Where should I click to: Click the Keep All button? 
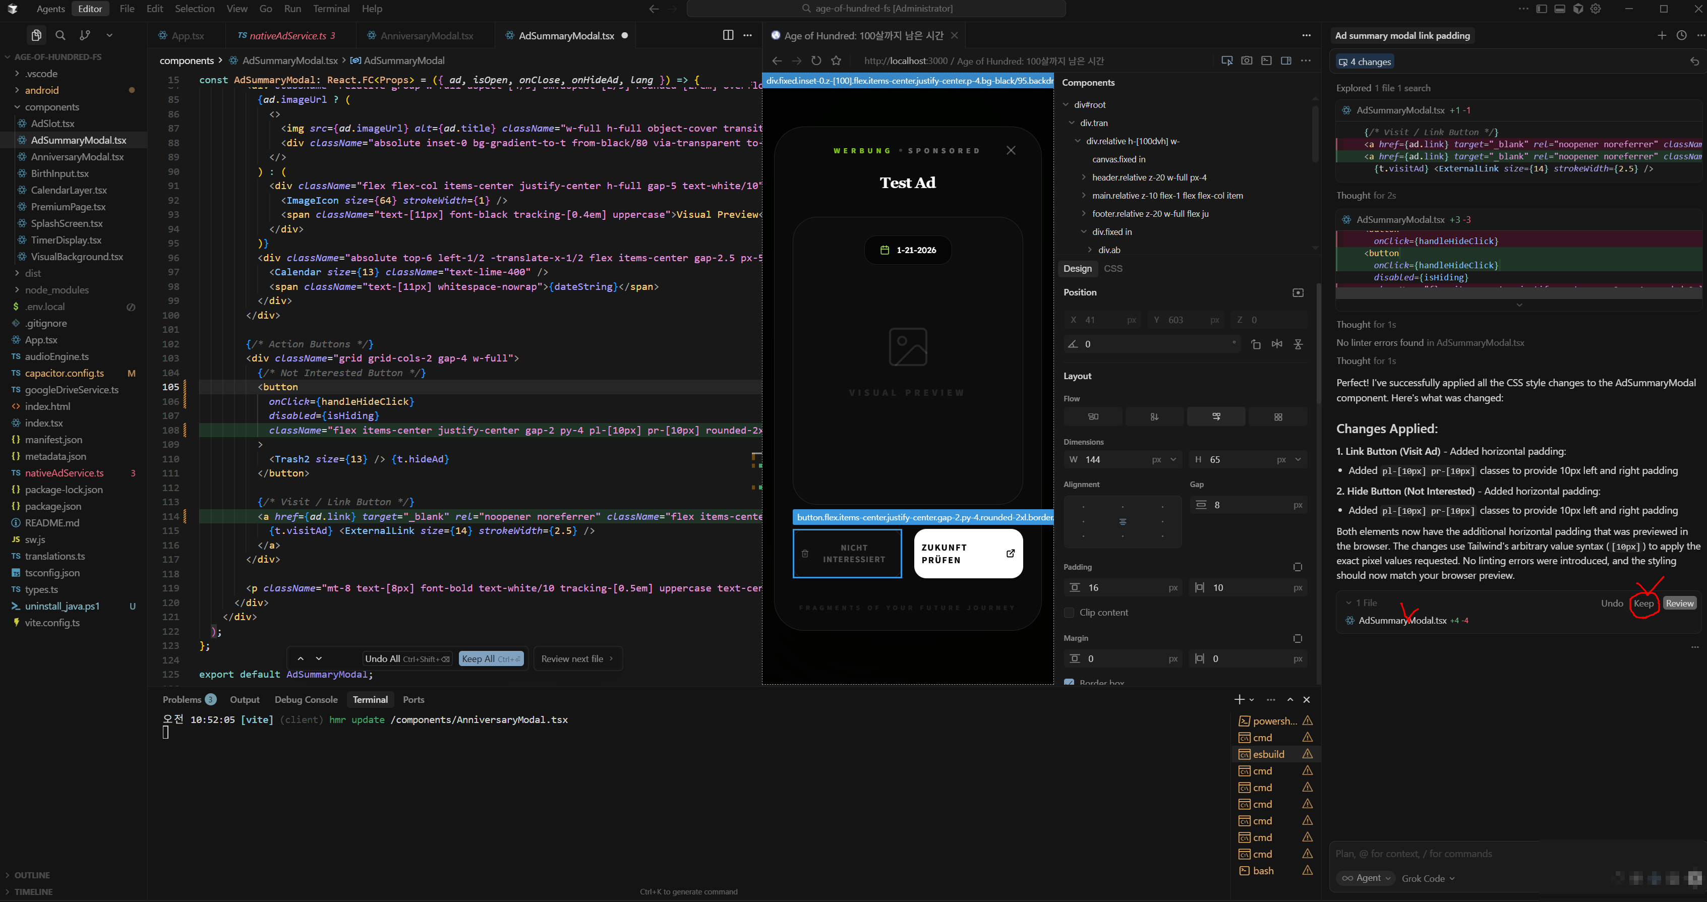point(490,658)
